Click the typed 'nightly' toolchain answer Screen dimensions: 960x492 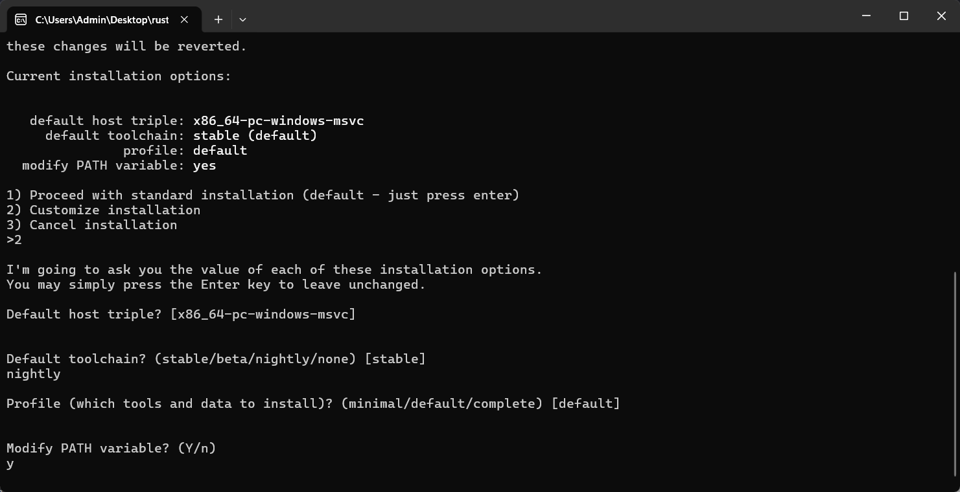click(x=34, y=374)
